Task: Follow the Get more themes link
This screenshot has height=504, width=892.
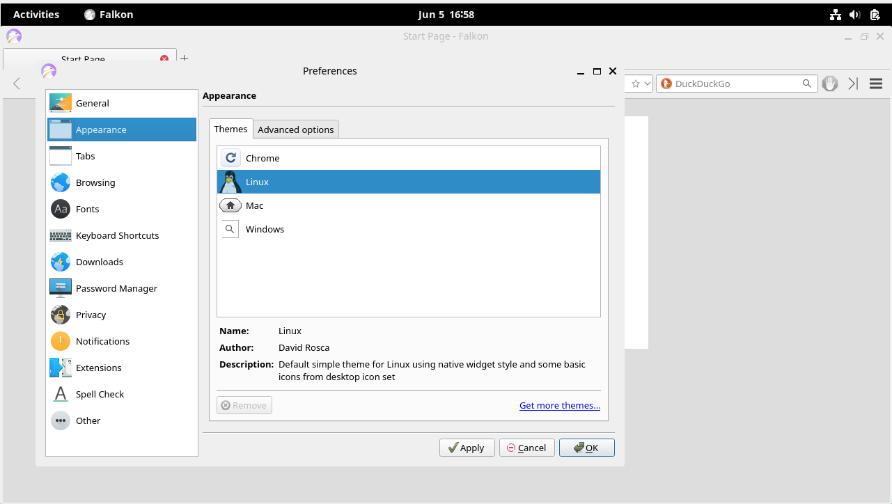Action: (x=559, y=405)
